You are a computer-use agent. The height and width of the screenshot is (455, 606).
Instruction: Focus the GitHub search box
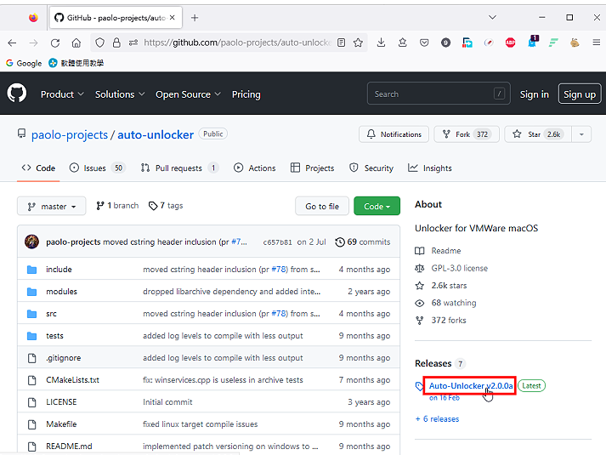(439, 94)
